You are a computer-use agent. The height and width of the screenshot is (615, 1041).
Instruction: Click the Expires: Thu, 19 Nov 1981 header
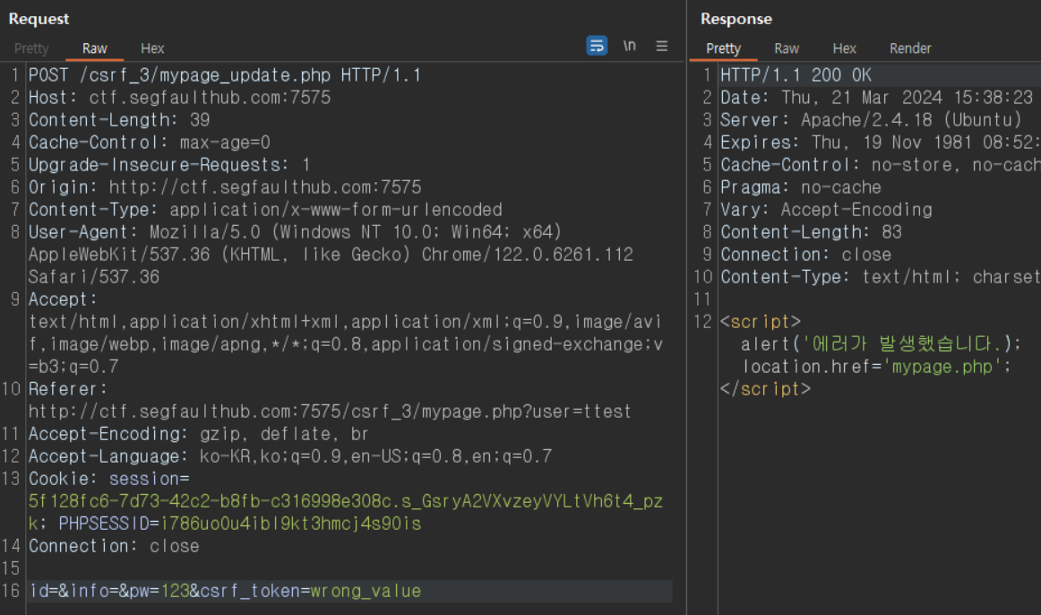(x=881, y=143)
